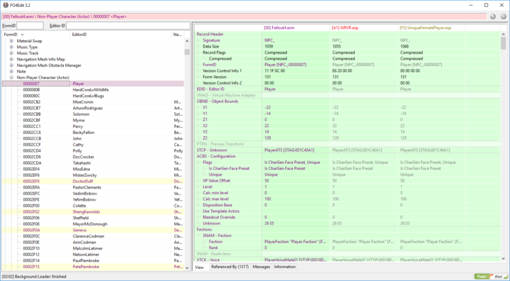Expand the Material Swap tree node
Screen dimensions: 510x281
[x=12, y=41]
